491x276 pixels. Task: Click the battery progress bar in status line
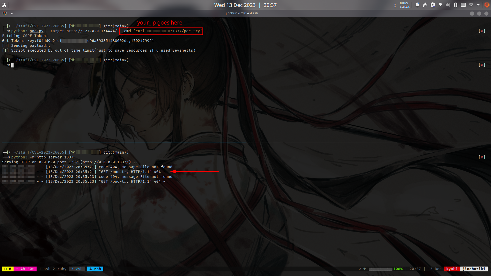pyautogui.click(x=380, y=269)
